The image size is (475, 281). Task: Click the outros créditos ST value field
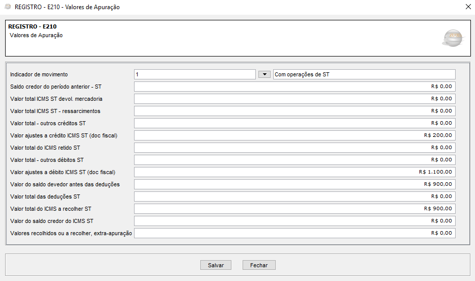[x=294, y=123]
